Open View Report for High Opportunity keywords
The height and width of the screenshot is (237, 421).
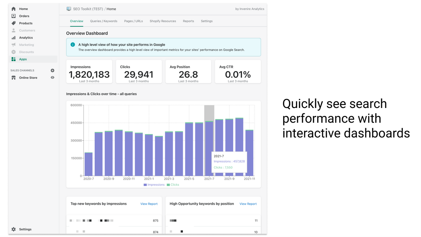click(x=248, y=203)
